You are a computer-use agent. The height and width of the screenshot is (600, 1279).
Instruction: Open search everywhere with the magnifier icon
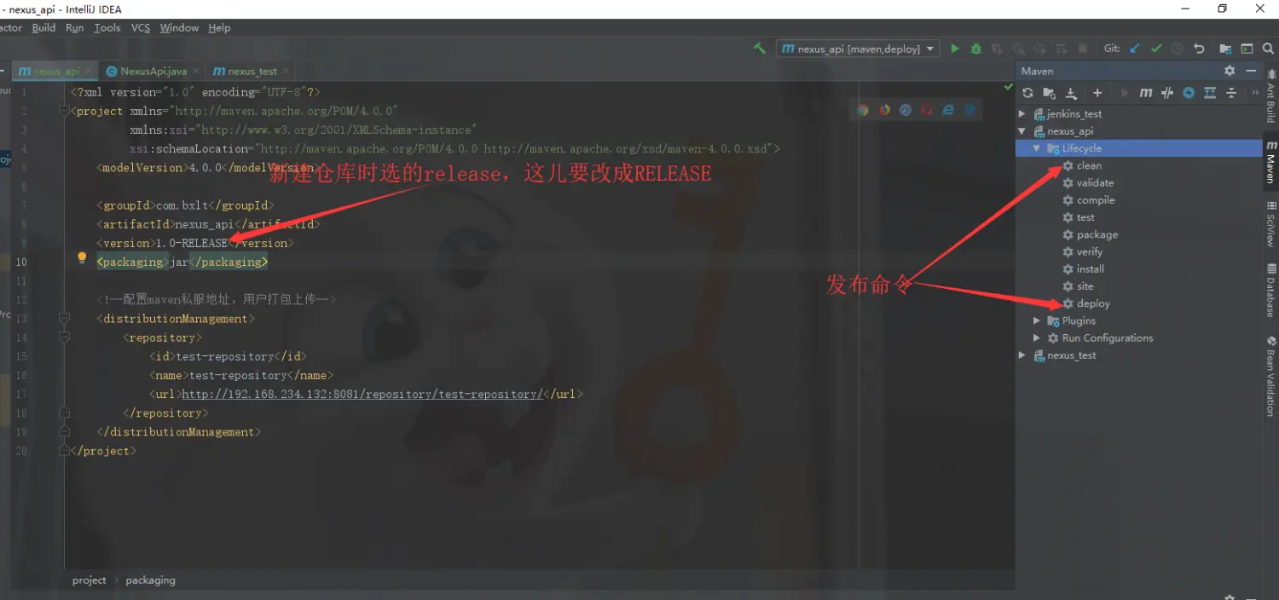point(1270,49)
